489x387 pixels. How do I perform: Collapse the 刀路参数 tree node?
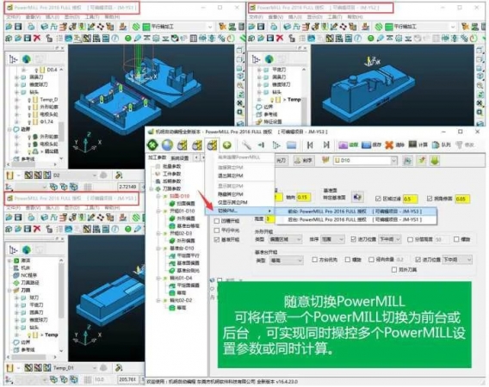(x=152, y=189)
